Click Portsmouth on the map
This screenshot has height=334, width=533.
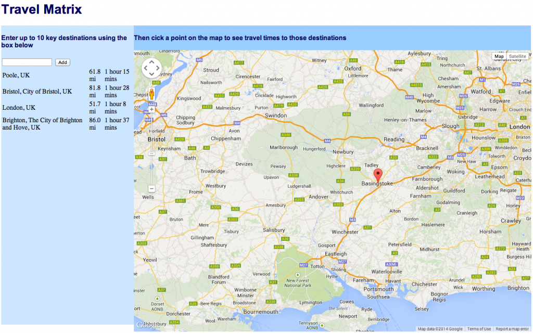[x=379, y=289]
